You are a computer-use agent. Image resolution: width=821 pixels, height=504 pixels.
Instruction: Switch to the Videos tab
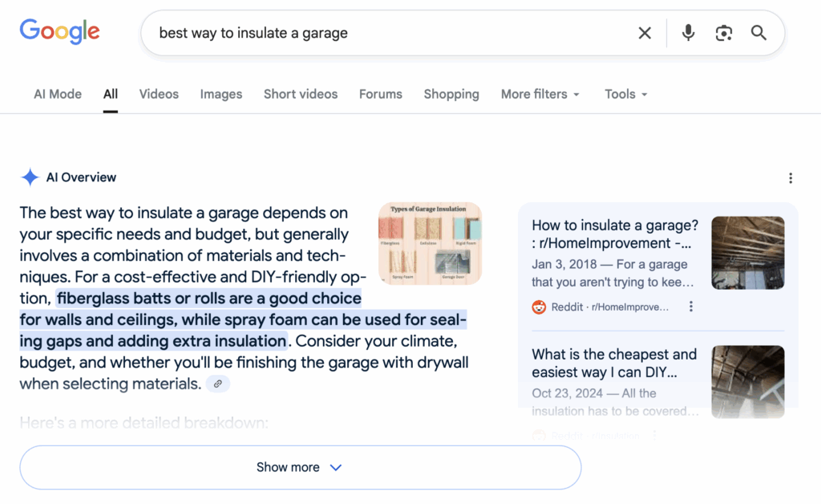click(x=159, y=94)
